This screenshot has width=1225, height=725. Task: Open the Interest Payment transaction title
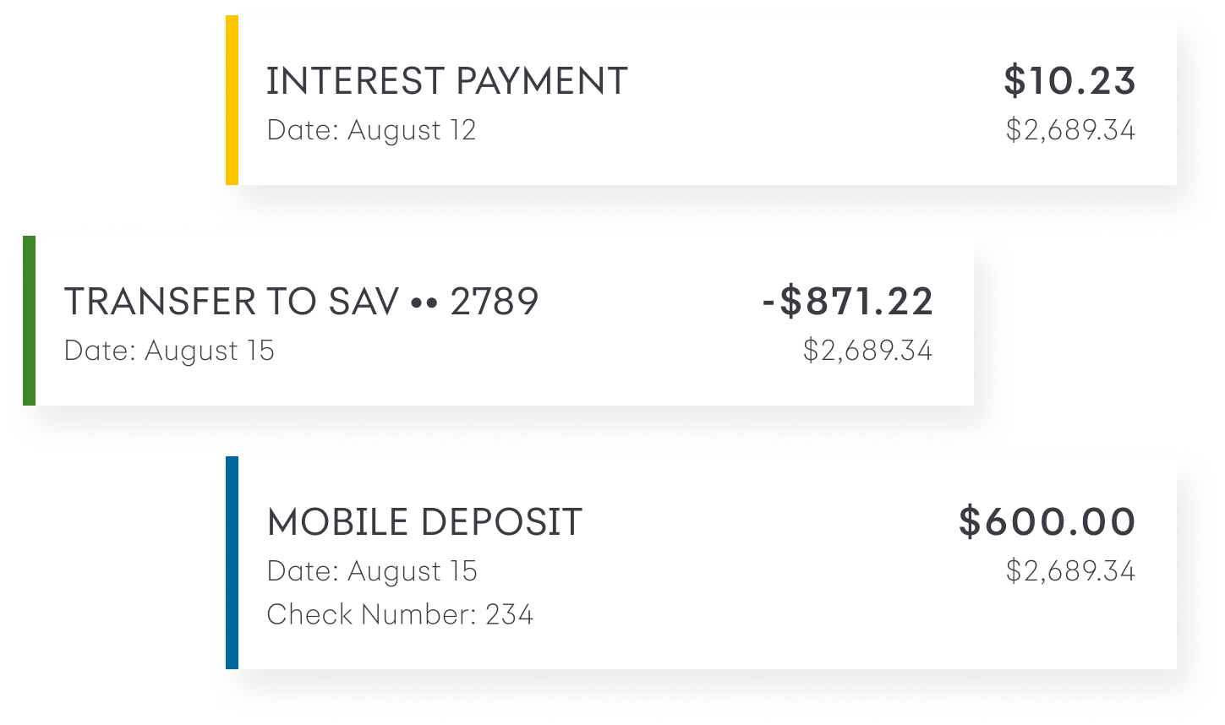[446, 81]
